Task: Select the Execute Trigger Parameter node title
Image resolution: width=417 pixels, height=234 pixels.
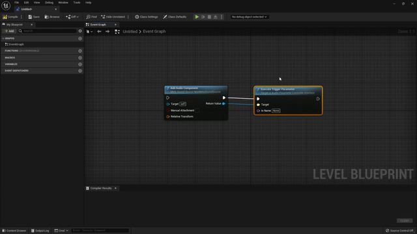Action: [x=278, y=89]
